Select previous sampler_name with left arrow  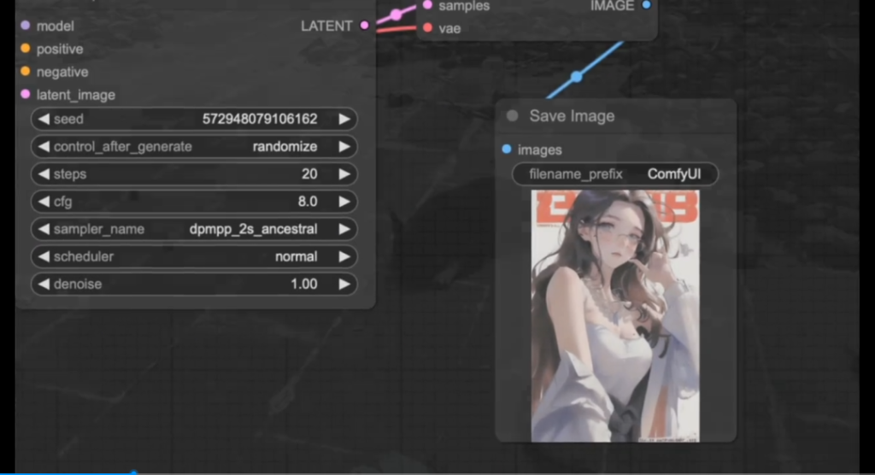(44, 229)
